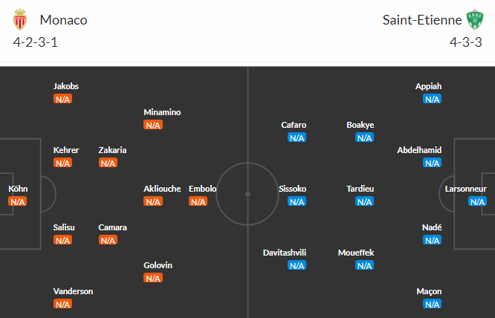Click the N/A rating under Jakobs
The image size is (495, 318).
pos(62,99)
